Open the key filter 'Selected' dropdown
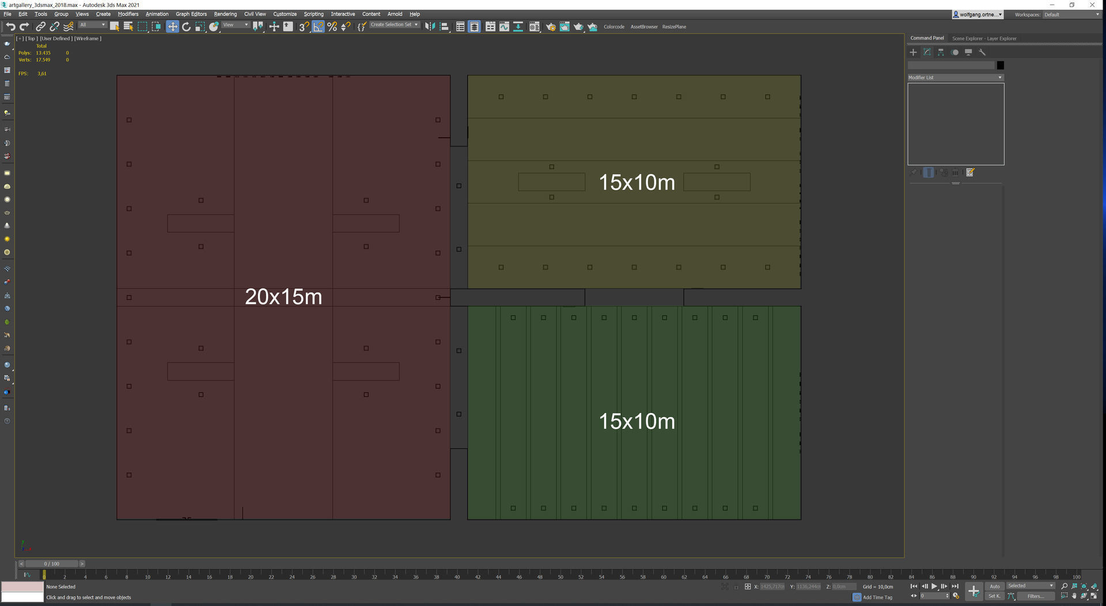This screenshot has height=606, width=1106. point(1031,586)
